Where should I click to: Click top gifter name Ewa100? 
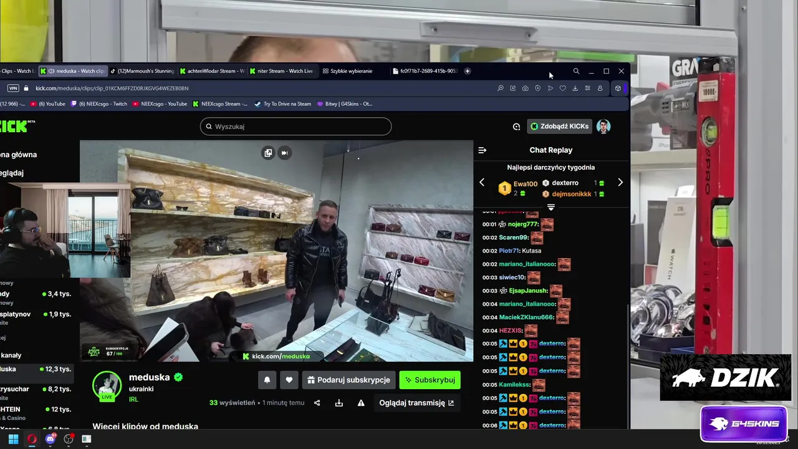pyautogui.click(x=526, y=184)
